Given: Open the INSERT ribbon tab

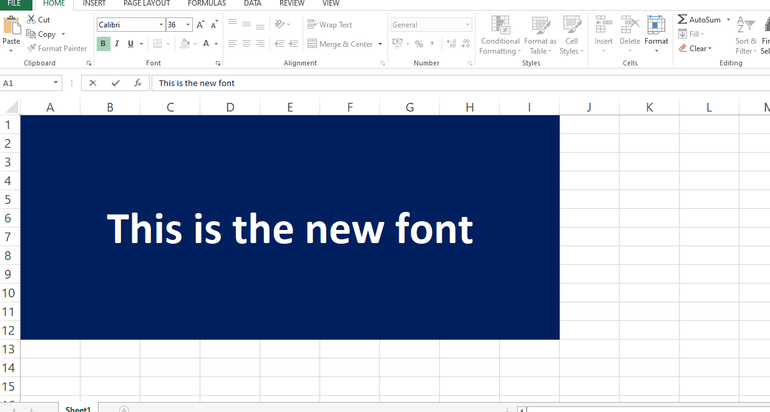Looking at the screenshot, I should [x=94, y=4].
